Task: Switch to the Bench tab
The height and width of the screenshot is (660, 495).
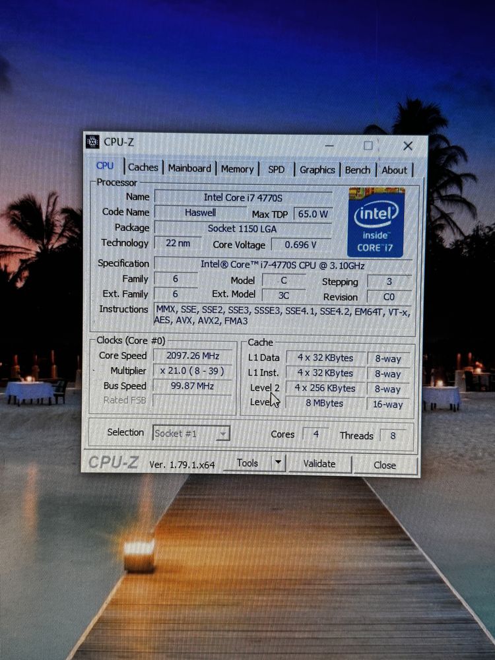Action: coord(357,170)
